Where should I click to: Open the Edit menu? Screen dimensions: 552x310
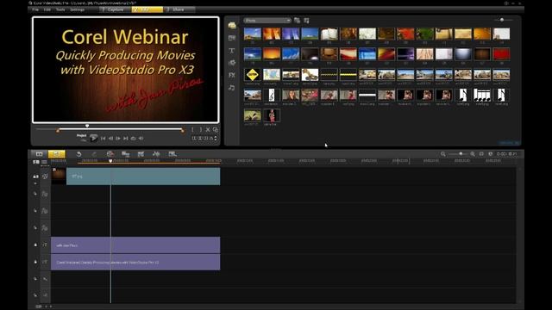point(47,9)
